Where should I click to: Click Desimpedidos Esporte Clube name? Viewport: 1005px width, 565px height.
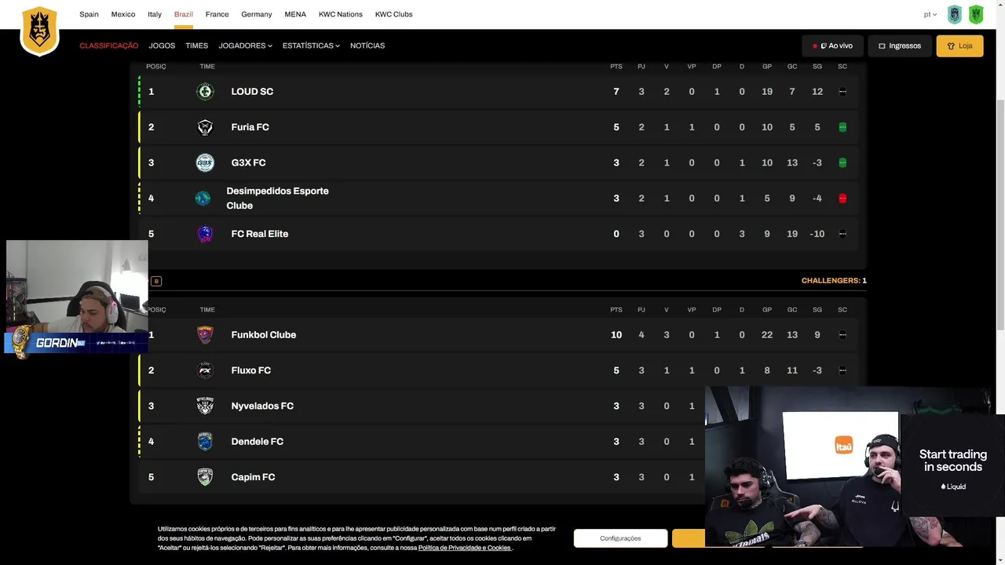277,199
